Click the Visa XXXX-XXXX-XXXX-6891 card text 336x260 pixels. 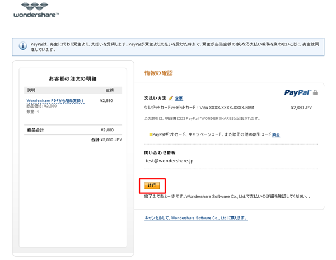click(227, 108)
